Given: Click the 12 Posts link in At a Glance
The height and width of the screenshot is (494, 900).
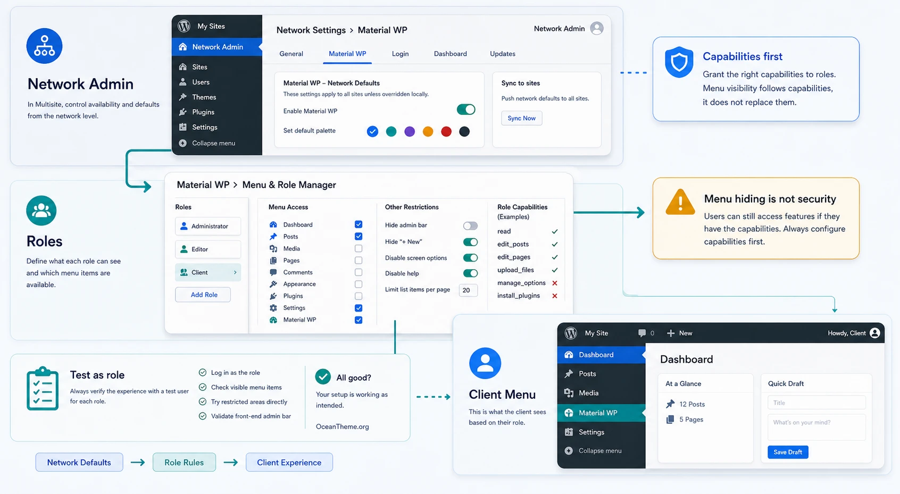Looking at the screenshot, I should [x=692, y=404].
